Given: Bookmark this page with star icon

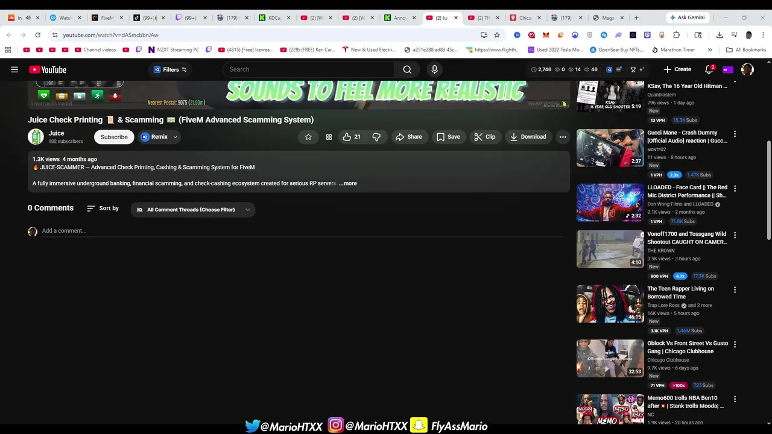Looking at the screenshot, I should tap(497, 35).
